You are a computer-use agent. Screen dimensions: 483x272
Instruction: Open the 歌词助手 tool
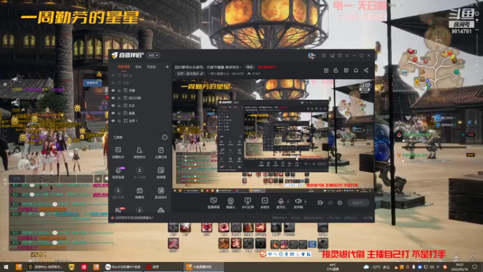[161, 193]
